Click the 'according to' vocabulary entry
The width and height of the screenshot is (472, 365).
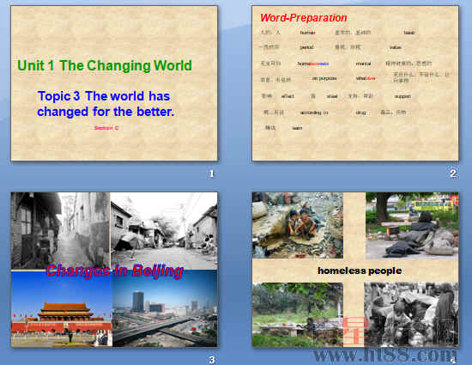tap(314, 113)
